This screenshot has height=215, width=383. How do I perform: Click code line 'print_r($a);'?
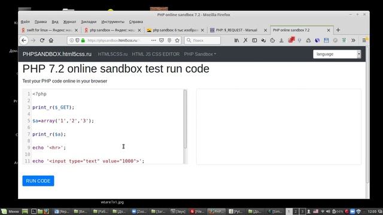click(x=49, y=134)
